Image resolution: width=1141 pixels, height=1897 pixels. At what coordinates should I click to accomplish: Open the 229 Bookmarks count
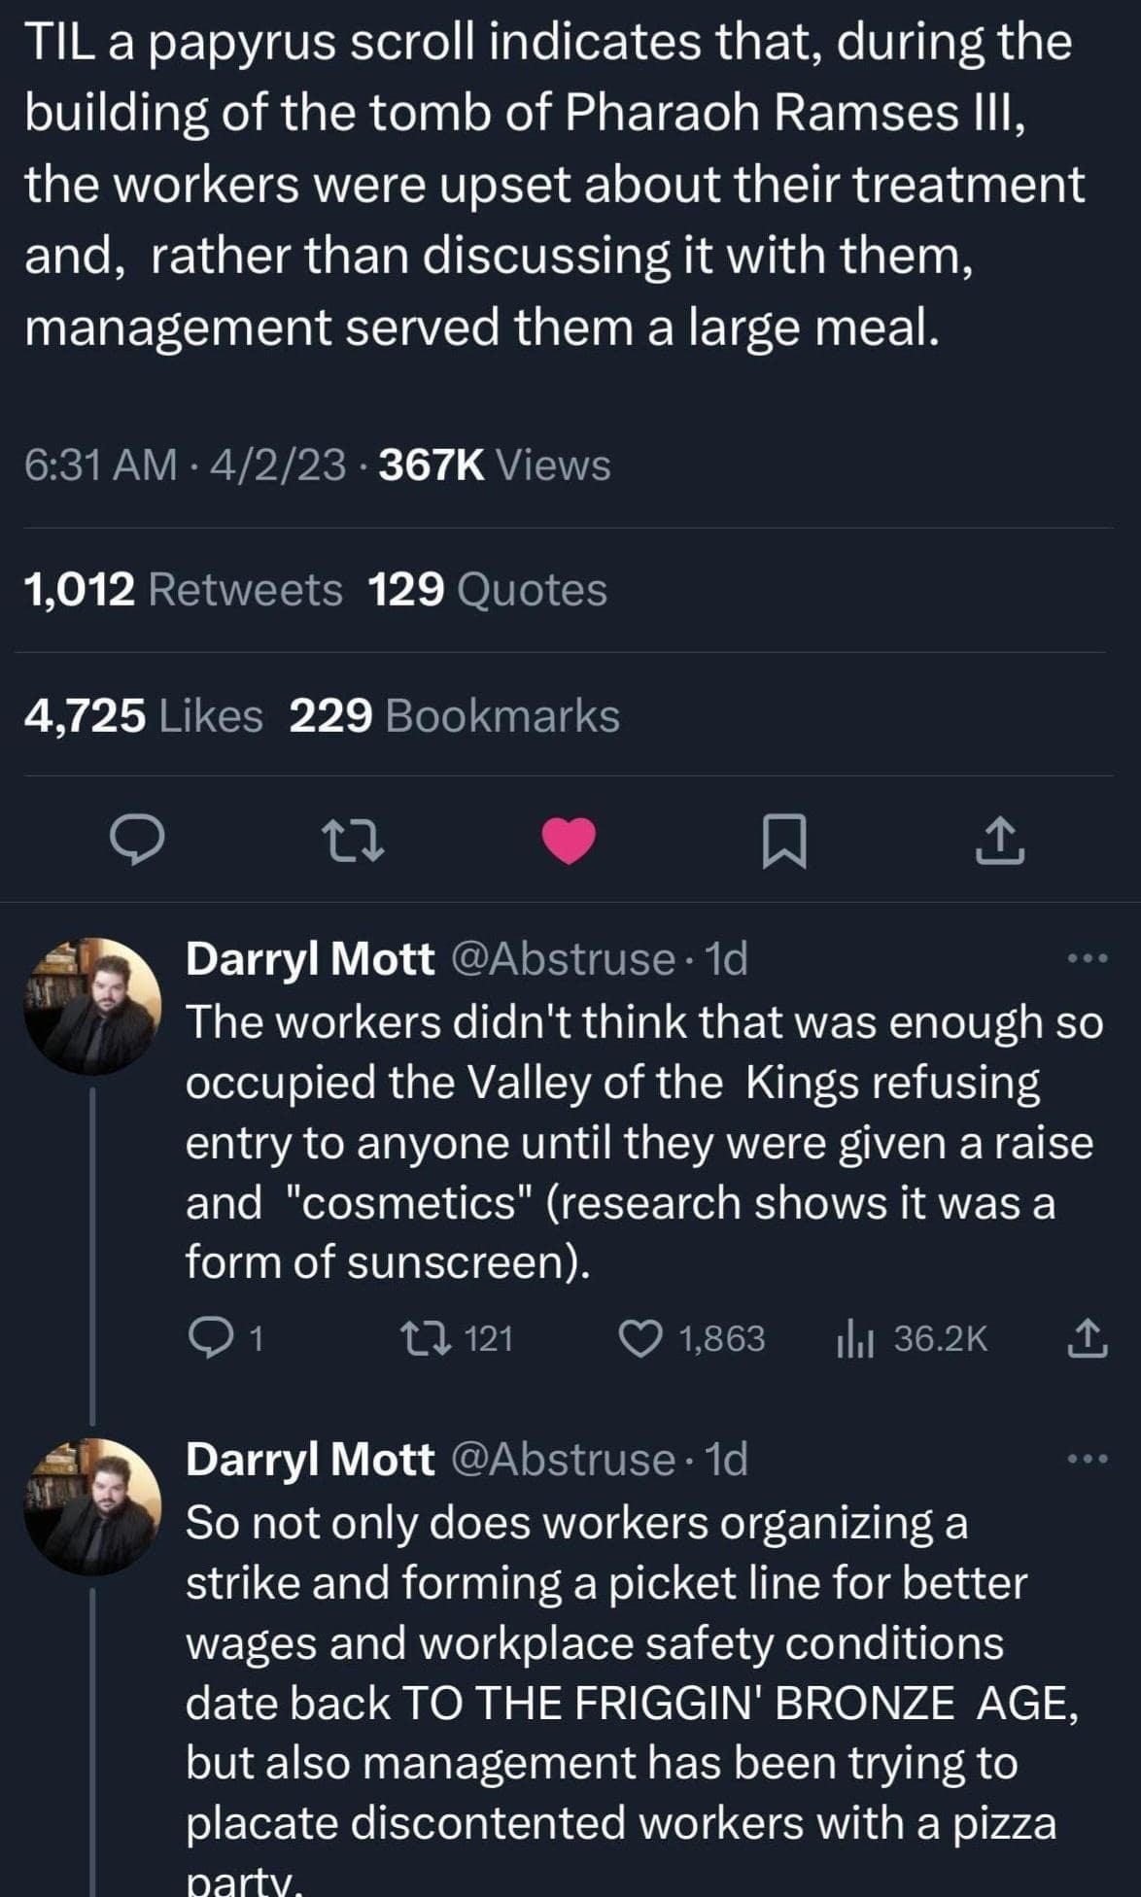[x=455, y=716]
